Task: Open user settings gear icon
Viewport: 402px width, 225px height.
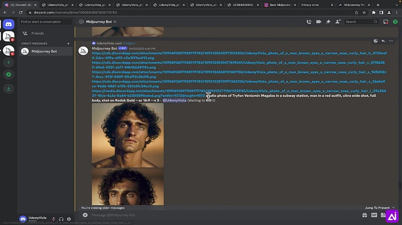Action: tap(69, 219)
